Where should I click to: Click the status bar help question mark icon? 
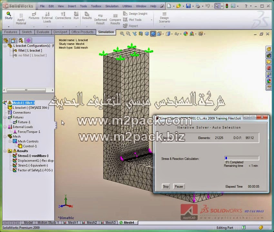243,227
